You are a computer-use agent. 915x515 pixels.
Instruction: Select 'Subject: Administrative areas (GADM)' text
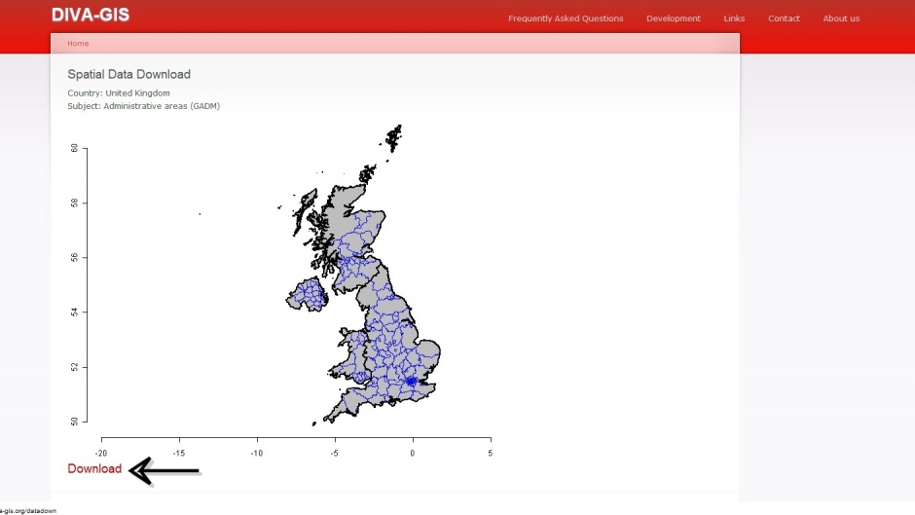click(143, 106)
